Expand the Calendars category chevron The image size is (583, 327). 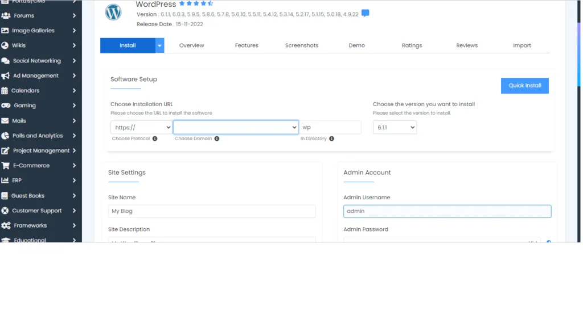click(74, 90)
